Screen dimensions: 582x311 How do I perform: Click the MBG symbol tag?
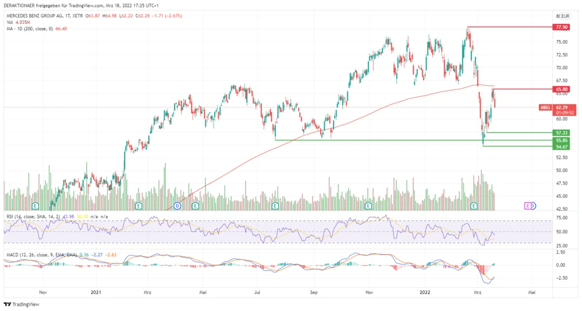coord(545,107)
